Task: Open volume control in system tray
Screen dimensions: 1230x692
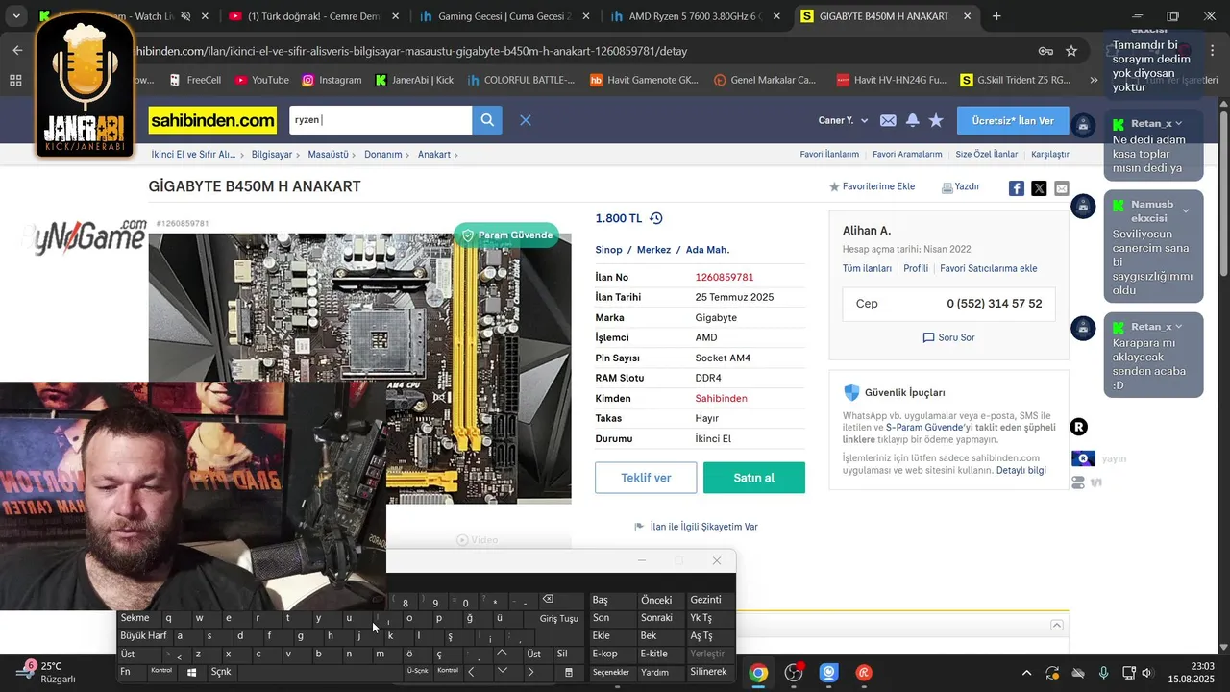Action: (x=1147, y=673)
